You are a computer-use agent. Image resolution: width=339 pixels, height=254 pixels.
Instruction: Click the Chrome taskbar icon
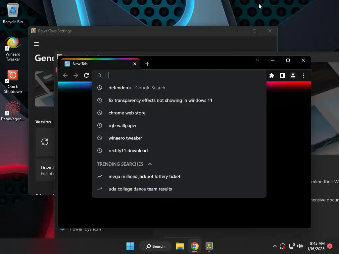195,246
